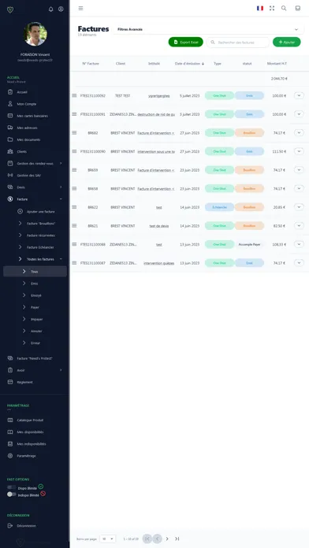Open Mes documents folder page
The width and height of the screenshot is (309, 548).
pos(35,140)
